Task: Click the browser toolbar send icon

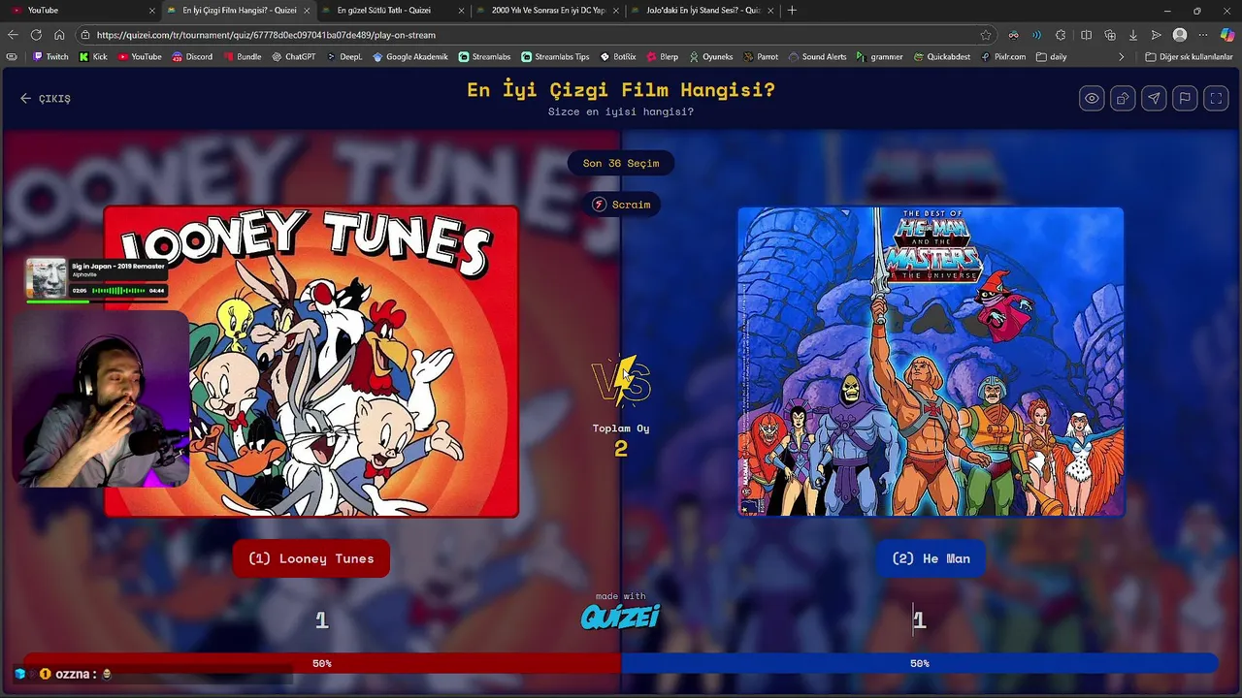Action: pyautogui.click(x=1157, y=35)
